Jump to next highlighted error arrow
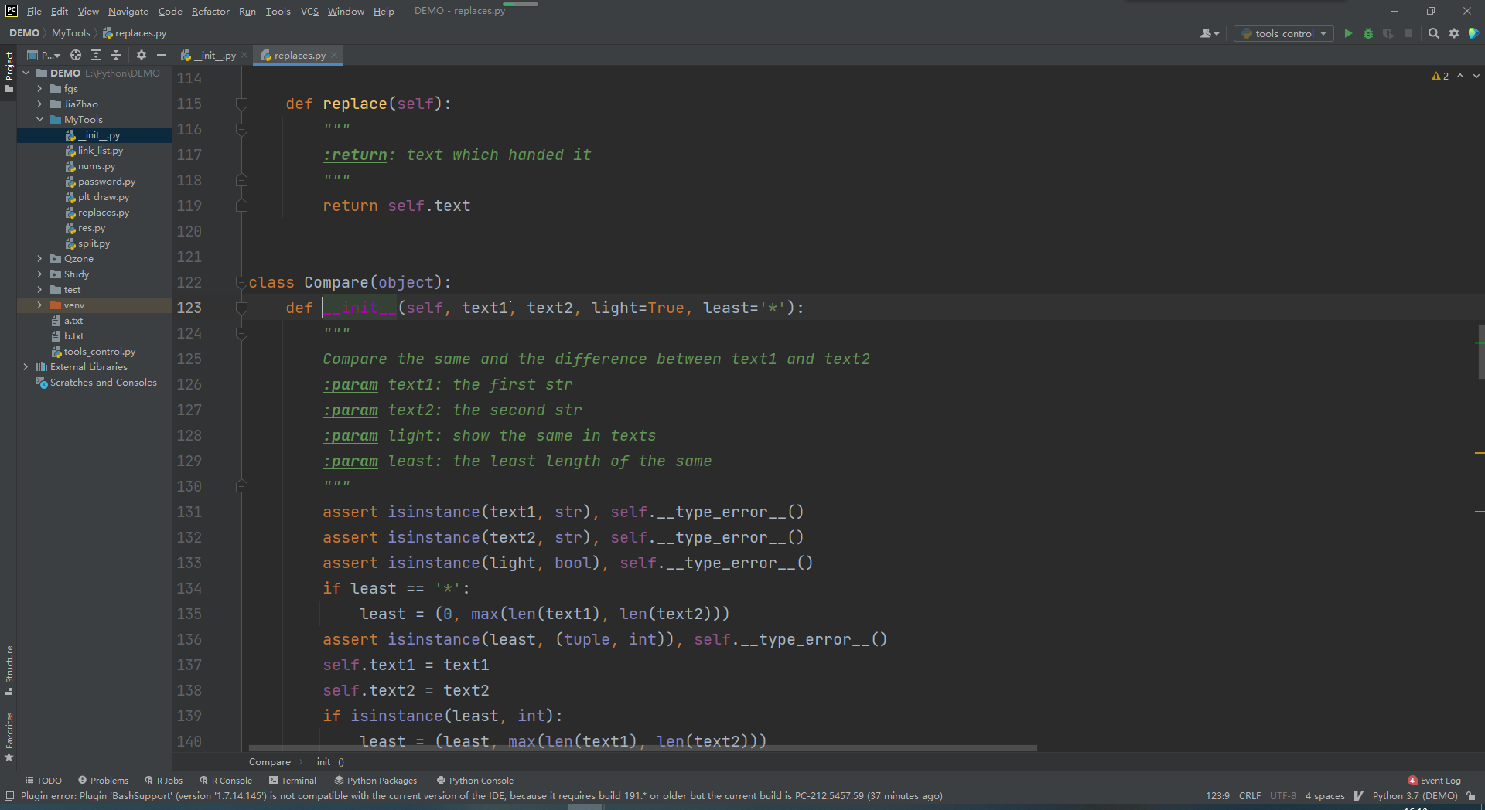This screenshot has width=1485, height=810. click(x=1476, y=76)
